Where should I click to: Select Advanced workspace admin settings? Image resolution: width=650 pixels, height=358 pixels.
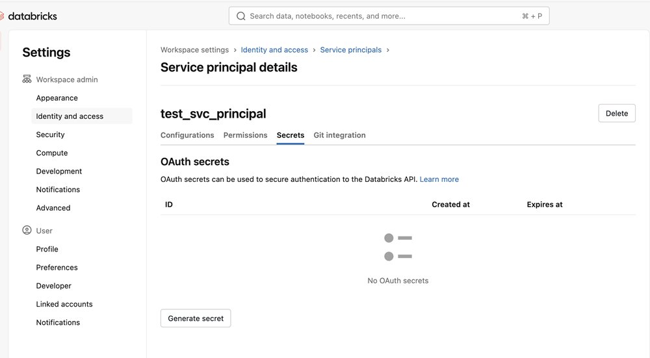tap(53, 208)
